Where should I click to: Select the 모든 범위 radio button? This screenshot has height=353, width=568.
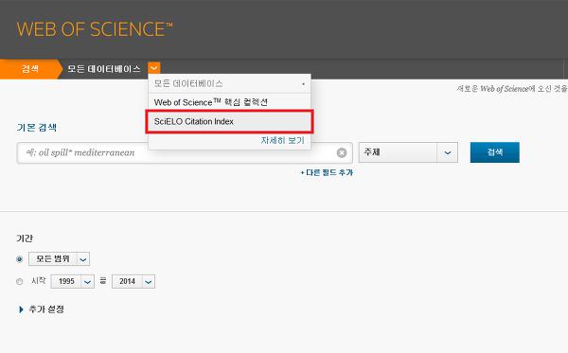click(20, 259)
